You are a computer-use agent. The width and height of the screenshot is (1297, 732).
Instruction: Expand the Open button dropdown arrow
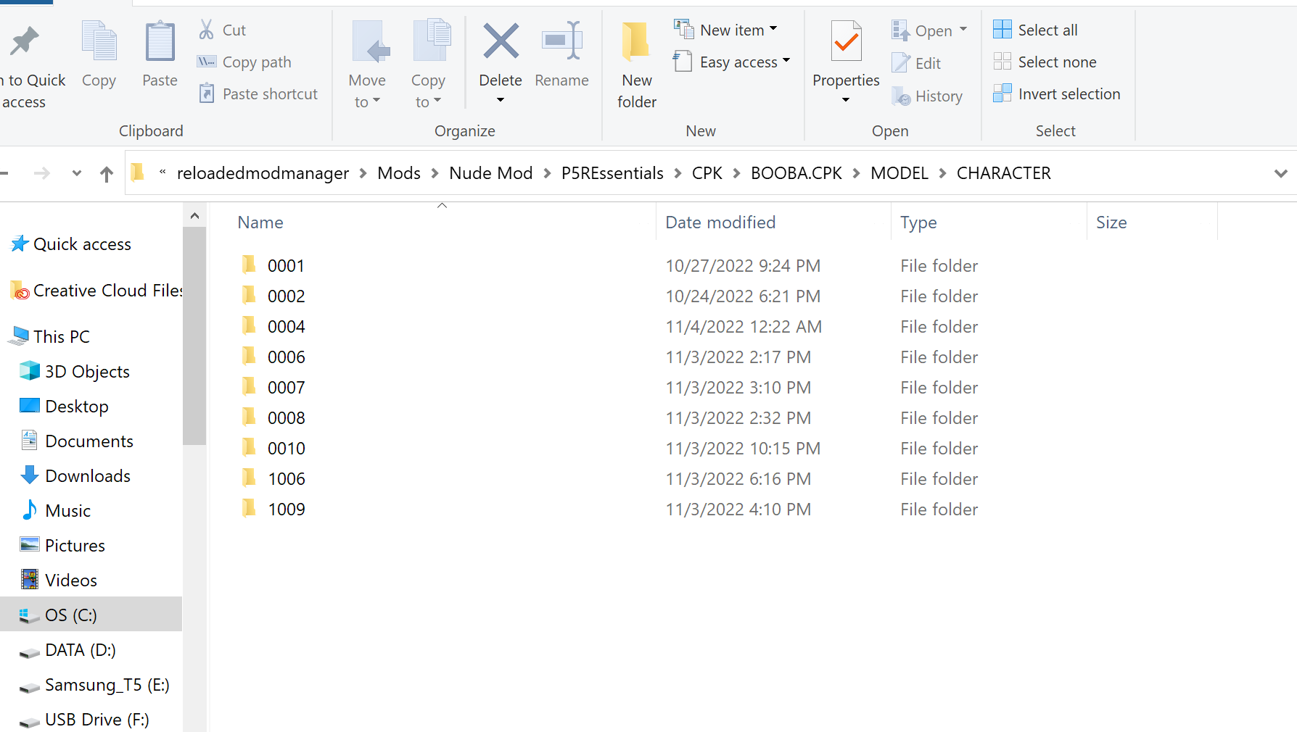(963, 29)
